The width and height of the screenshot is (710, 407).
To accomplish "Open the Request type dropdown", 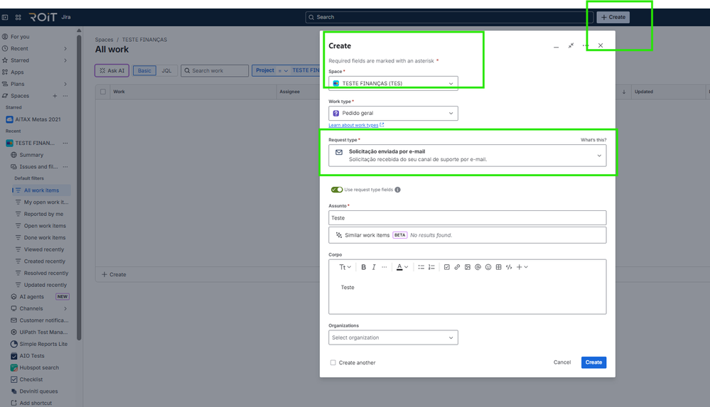I will click(468, 156).
